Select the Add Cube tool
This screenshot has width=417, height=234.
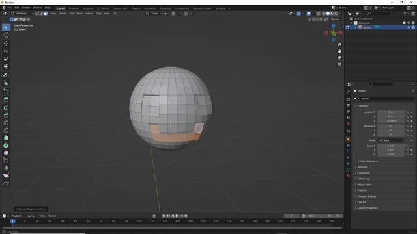point(6,91)
